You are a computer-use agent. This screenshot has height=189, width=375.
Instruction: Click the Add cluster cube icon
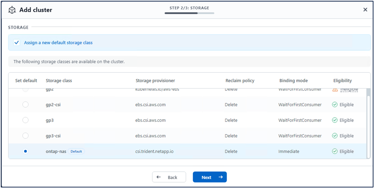pos(12,10)
